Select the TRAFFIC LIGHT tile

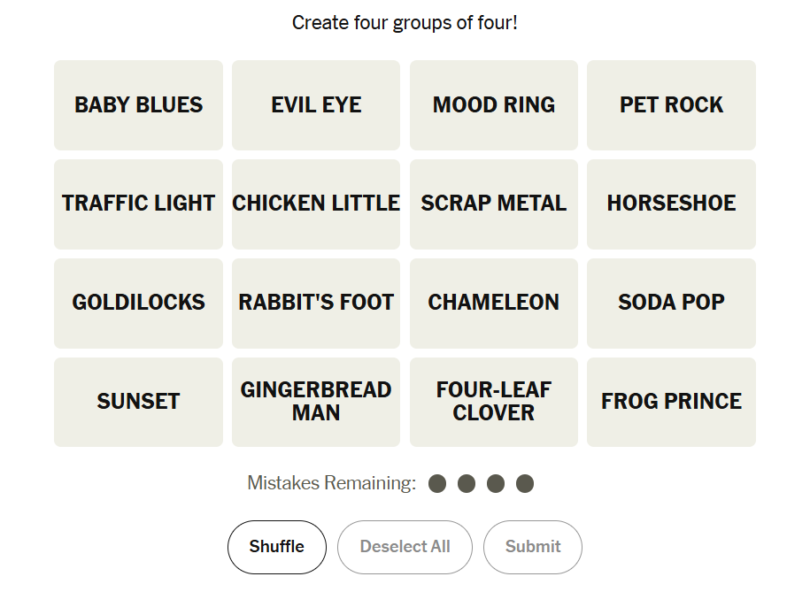point(138,204)
